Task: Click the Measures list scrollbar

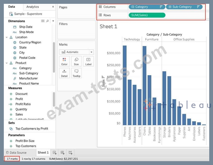Action: coord(54,99)
